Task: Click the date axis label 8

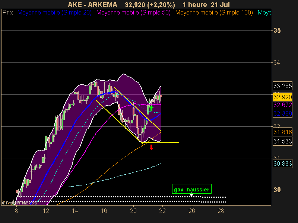Action: point(16,211)
